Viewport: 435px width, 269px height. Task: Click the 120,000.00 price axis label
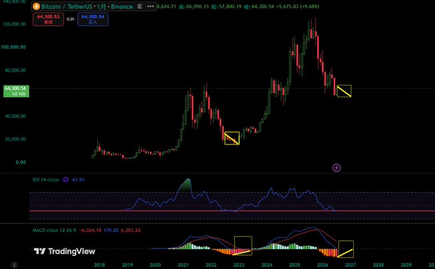[15, 24]
